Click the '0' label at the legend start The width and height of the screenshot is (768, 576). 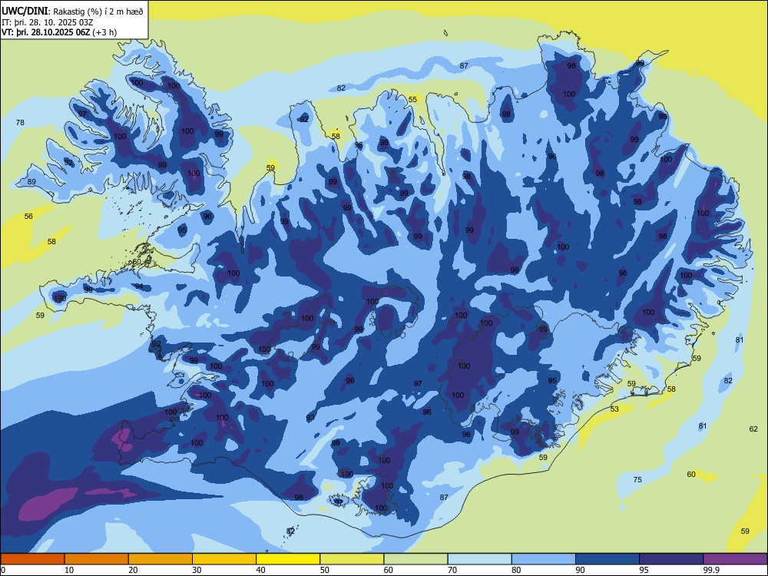[x=3, y=570]
